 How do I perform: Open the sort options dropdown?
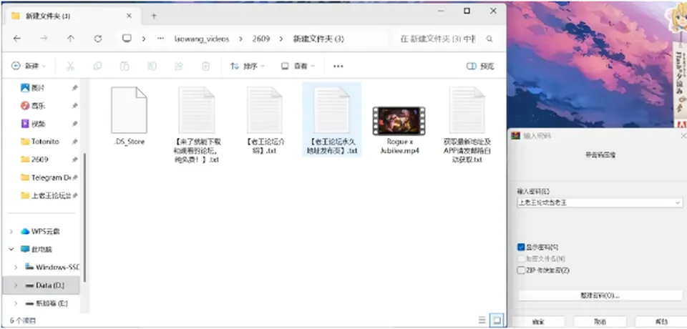click(x=248, y=66)
